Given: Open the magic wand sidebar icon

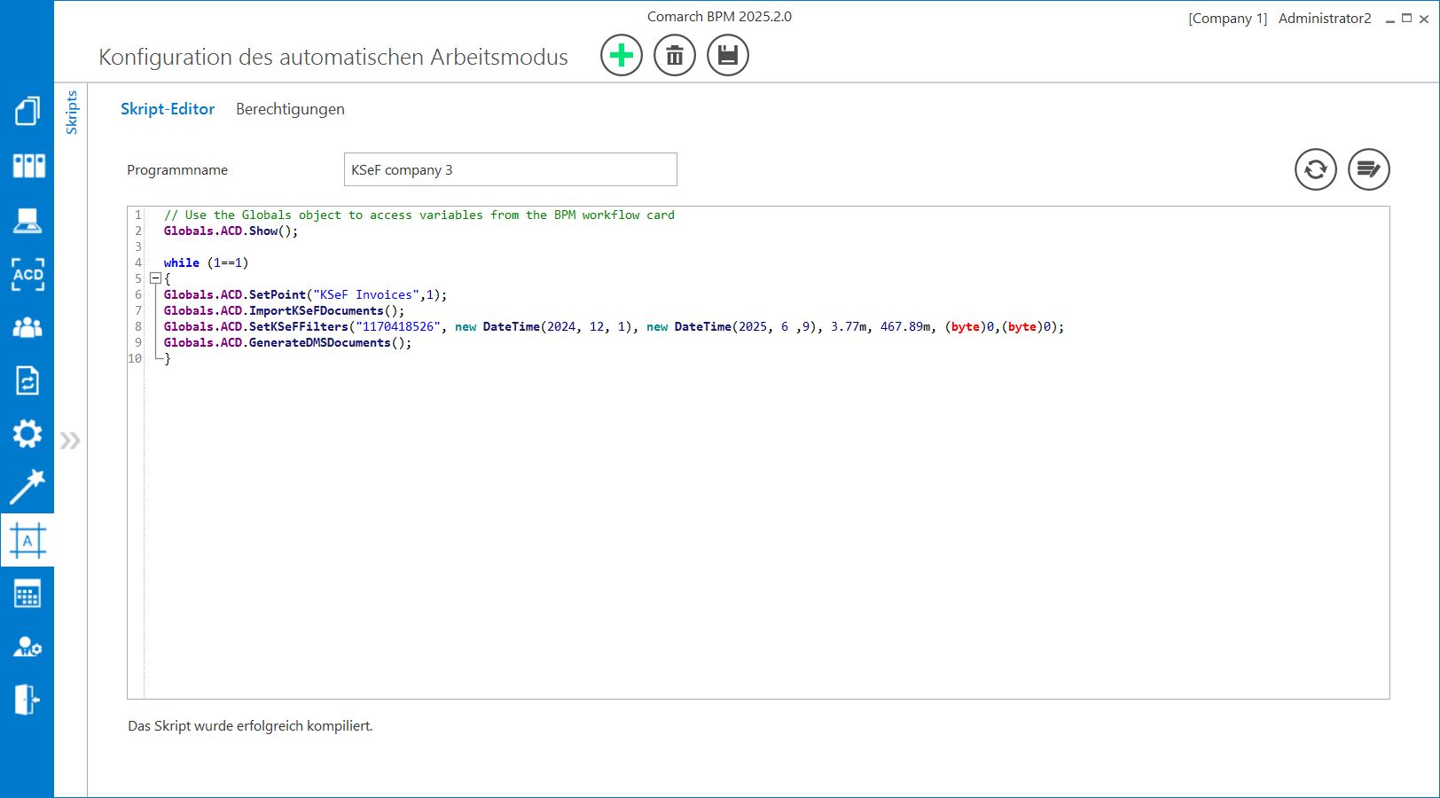Looking at the screenshot, I should pos(27,487).
